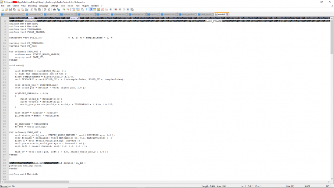This screenshot has width=334, height=188.
Task: Zoom in with the magnifier plus icon
Action: pos(64,10)
